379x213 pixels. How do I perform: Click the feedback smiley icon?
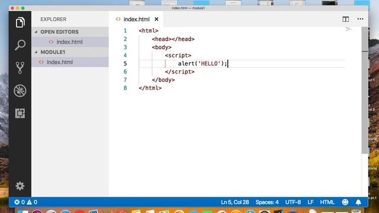point(345,202)
